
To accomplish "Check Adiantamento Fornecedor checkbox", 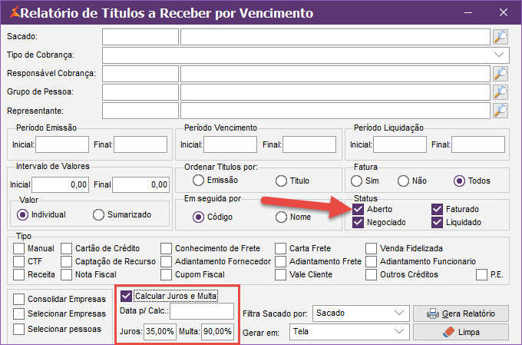I will pos(166,262).
